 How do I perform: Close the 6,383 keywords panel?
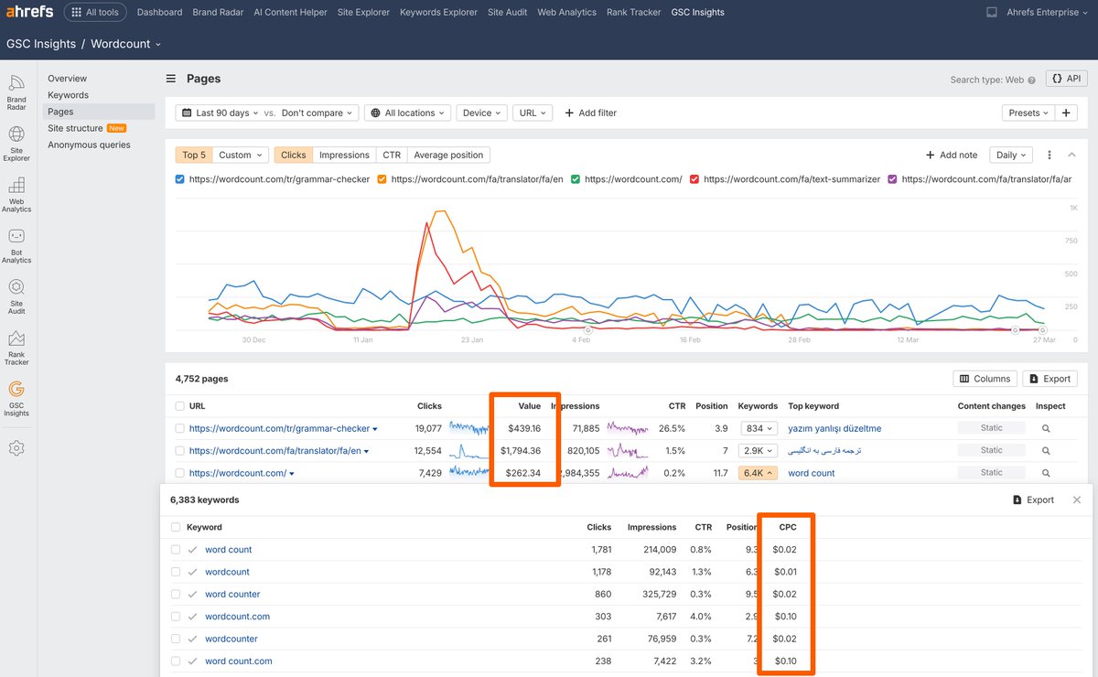click(1077, 500)
